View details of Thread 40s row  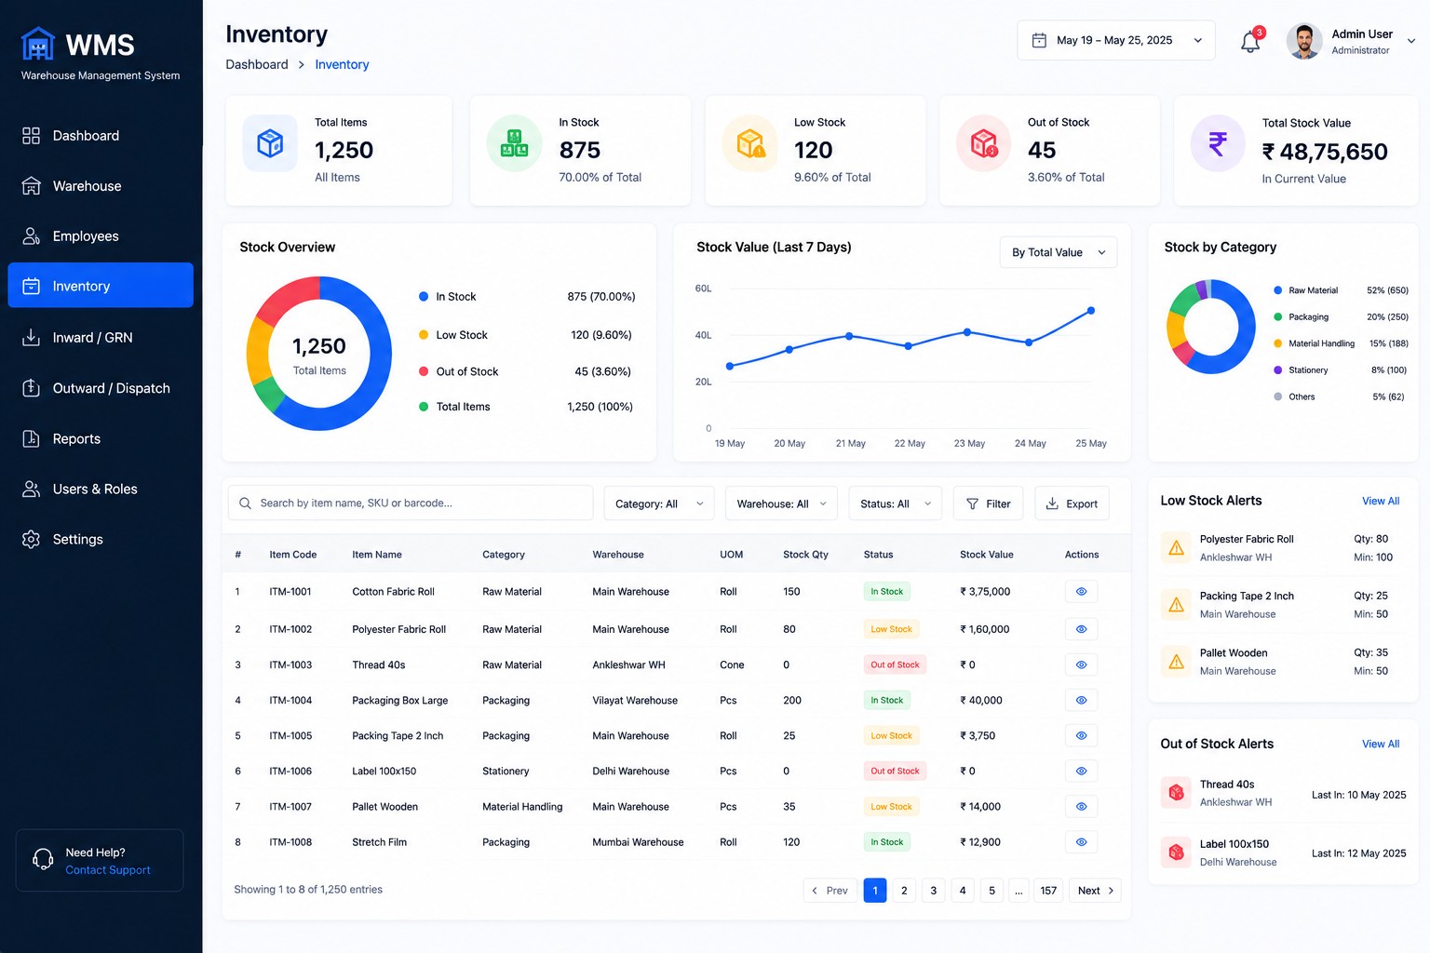[x=1081, y=664]
